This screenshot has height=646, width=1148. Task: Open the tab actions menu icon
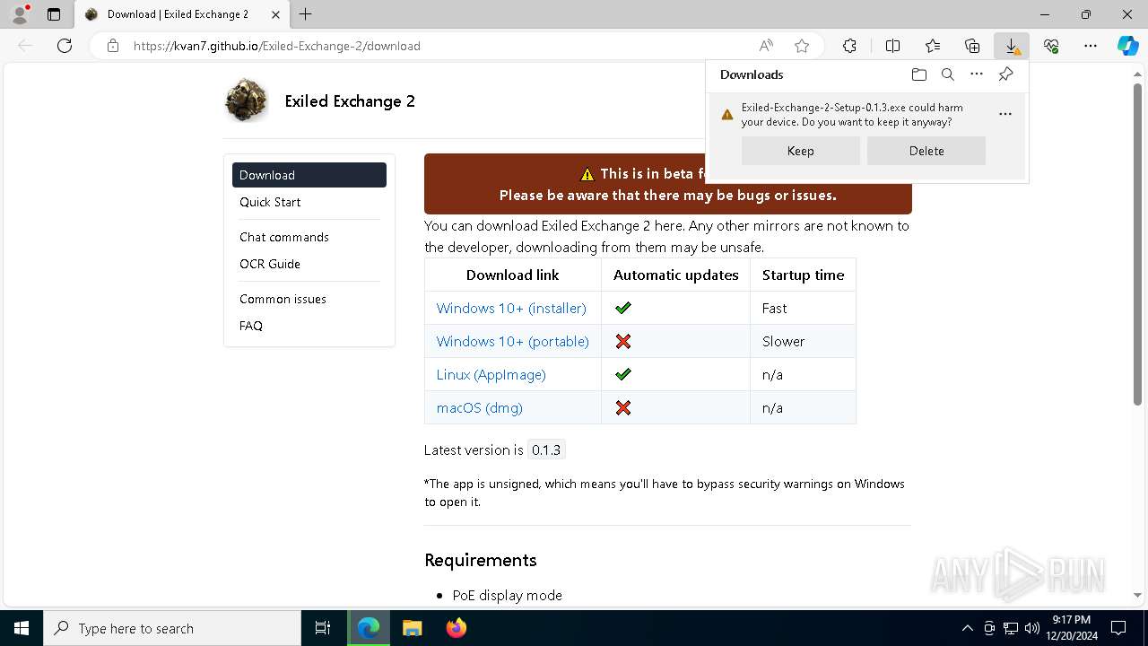tap(54, 14)
